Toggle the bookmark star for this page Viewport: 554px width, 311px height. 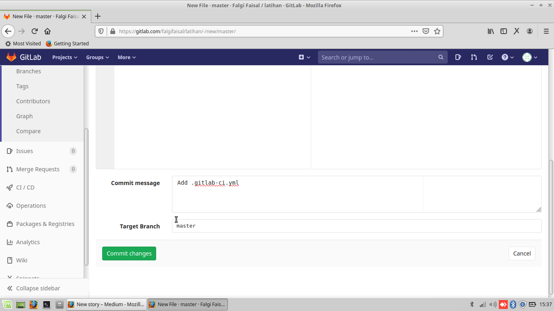(437, 31)
